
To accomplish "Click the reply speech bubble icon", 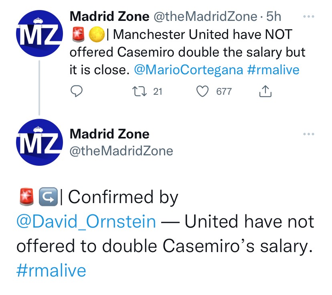I will (76, 92).
